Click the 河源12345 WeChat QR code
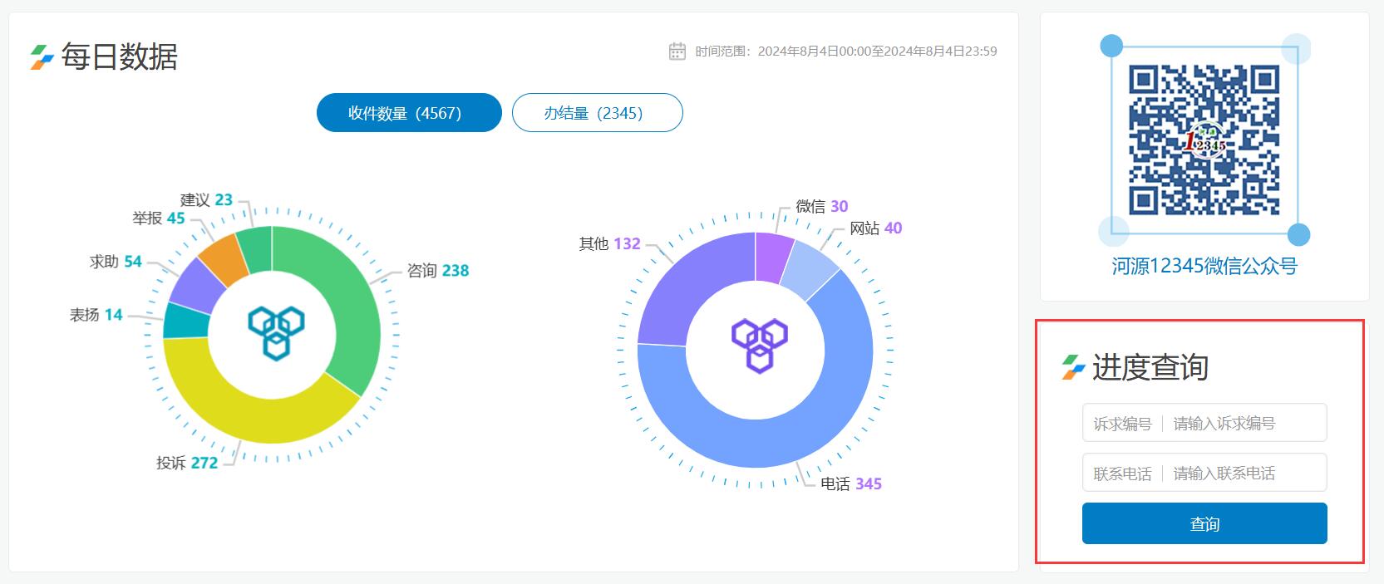The image size is (1384, 584). click(x=1203, y=140)
